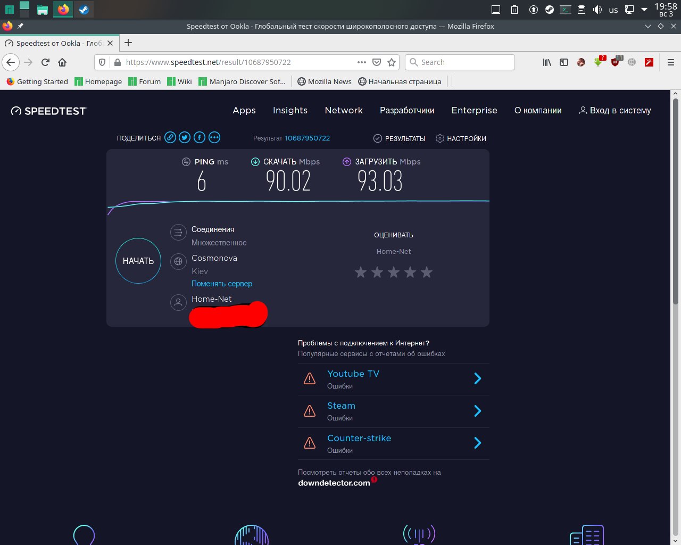The image size is (681, 545).
Task: Open Mozilla News bookmark
Action: click(x=325, y=81)
